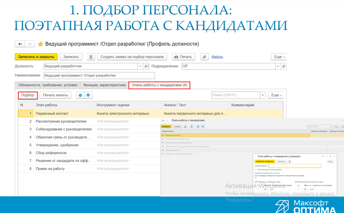Select custom 30 days radio beside stepper
Screen dimensions: 344x213
pos(258,189)
